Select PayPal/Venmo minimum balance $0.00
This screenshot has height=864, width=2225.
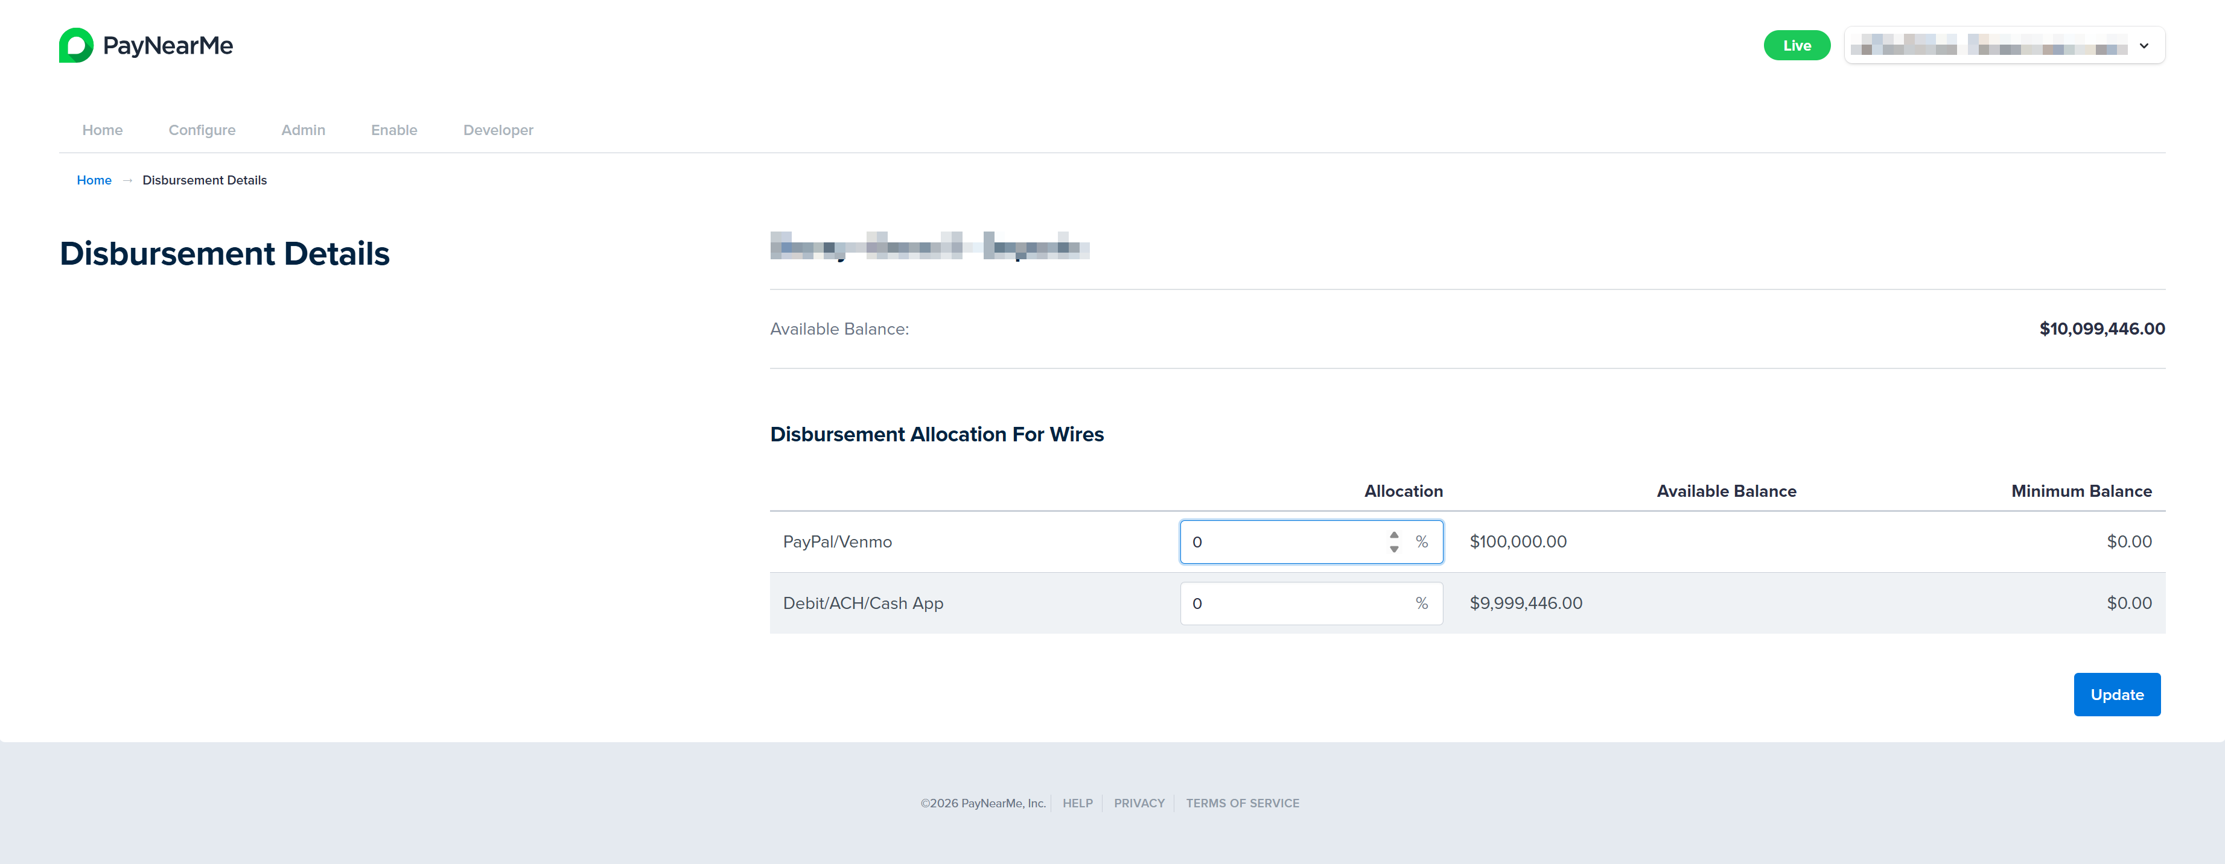(2129, 542)
